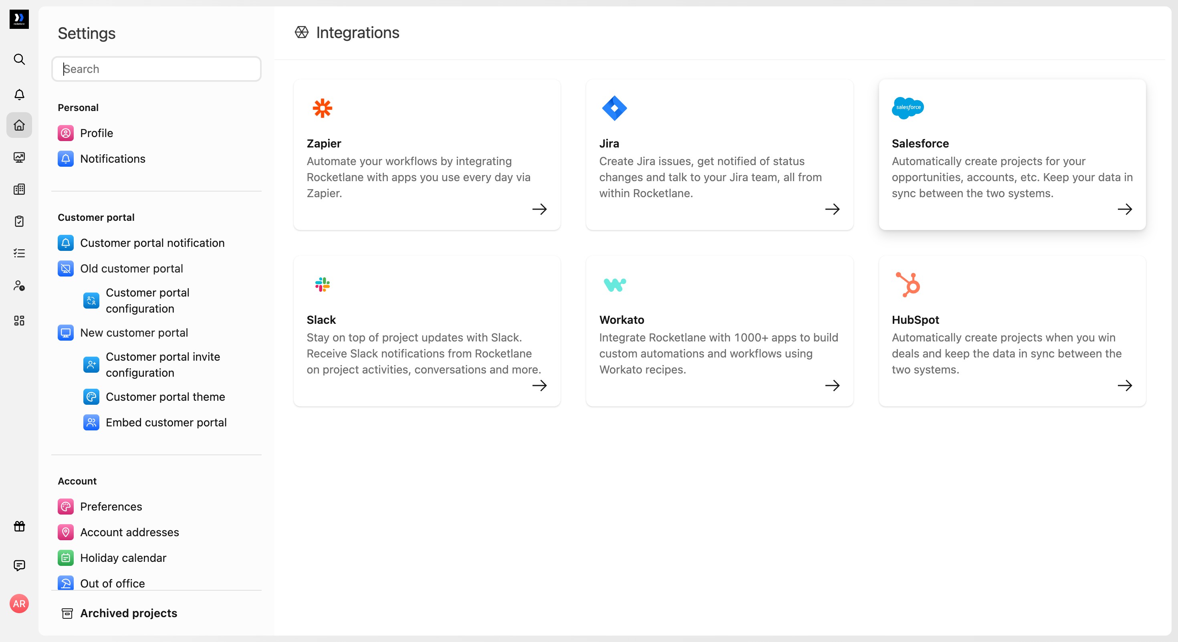The height and width of the screenshot is (642, 1178).
Task: Click the Slack card title
Action: point(321,320)
